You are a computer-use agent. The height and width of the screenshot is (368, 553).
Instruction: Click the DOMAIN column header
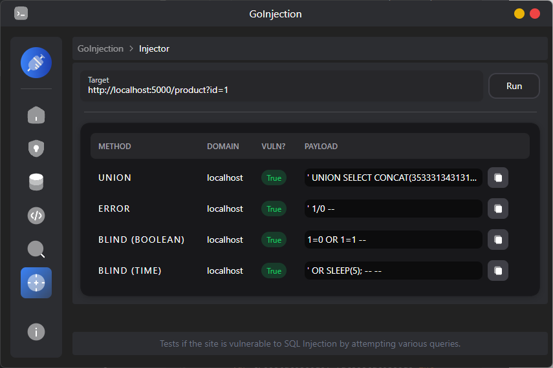pos(223,146)
